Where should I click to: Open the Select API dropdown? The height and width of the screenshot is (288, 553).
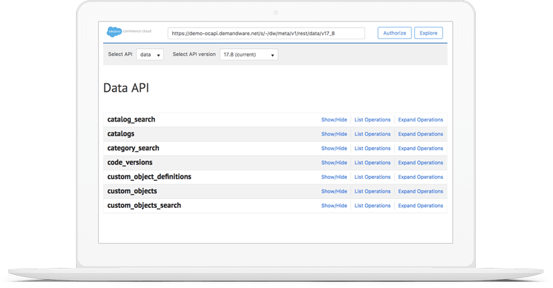coord(150,55)
